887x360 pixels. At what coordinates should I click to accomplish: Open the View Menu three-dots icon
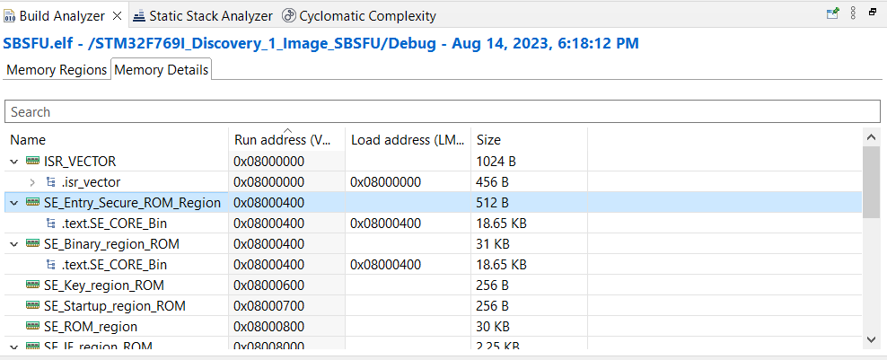point(853,13)
